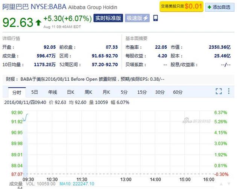Open chart options three-dot menu
Screen dimensions: 237x189
pyautogui.click(x=229, y=91)
